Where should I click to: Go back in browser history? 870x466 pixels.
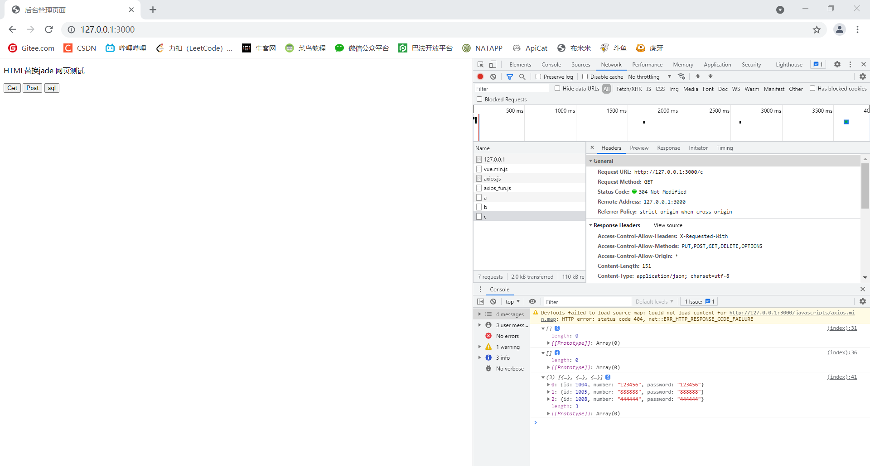12,29
